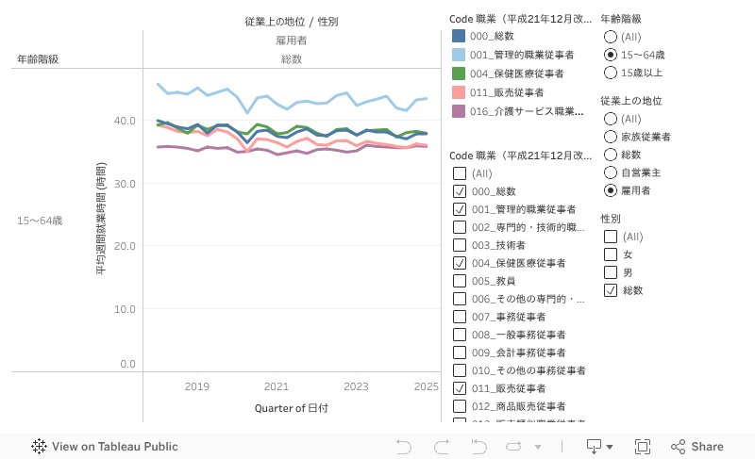Viewport: 755px width, 459px height.
Task: Click the Share icon
Action: (679, 447)
